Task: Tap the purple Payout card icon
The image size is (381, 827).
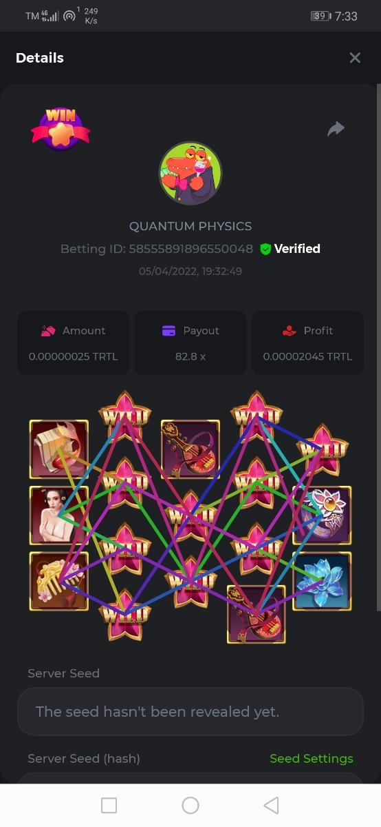Action: (168, 331)
